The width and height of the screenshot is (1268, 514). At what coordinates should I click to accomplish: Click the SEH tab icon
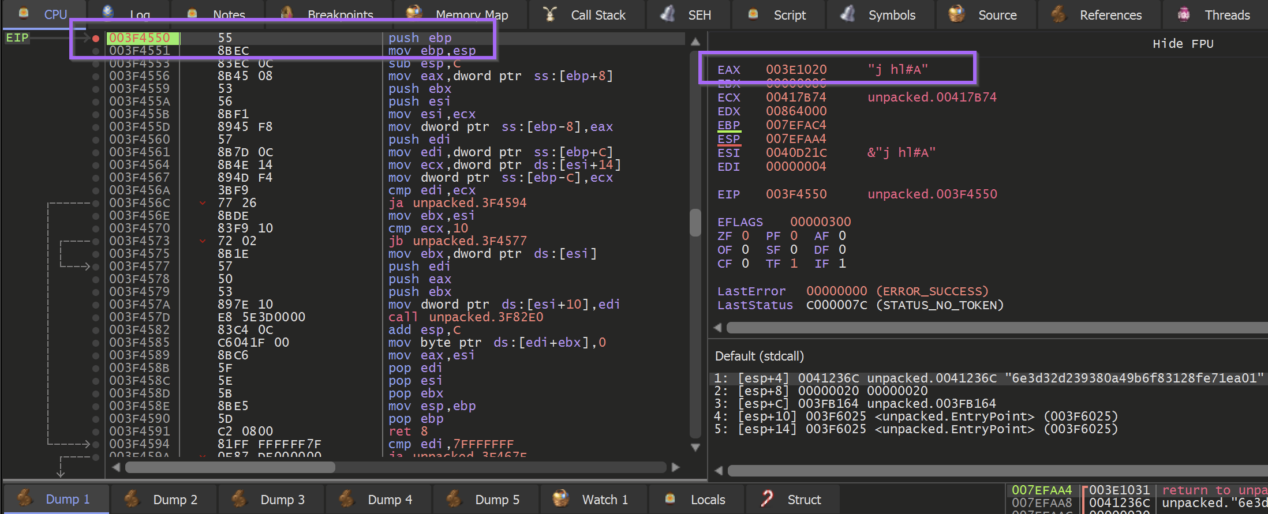coord(668,14)
